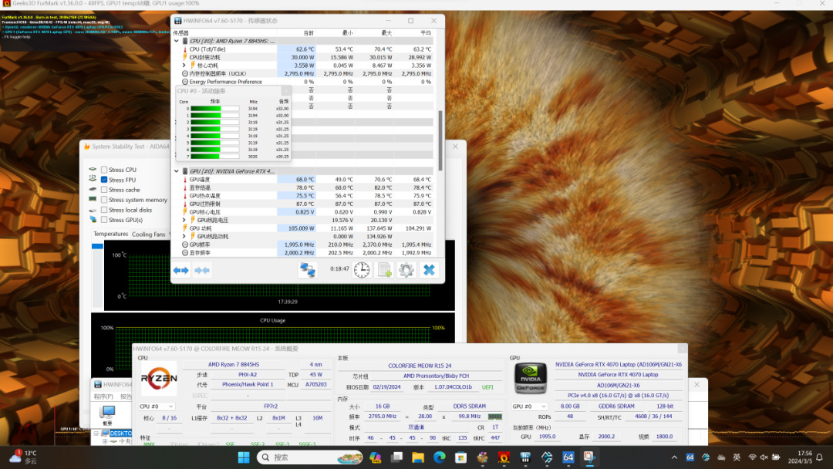Click the volume icon in system tray
Screen dimensions: 833x469
point(764,457)
